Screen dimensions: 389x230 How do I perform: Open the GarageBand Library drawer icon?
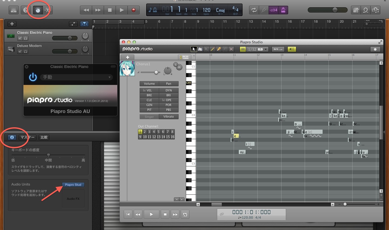click(14, 10)
